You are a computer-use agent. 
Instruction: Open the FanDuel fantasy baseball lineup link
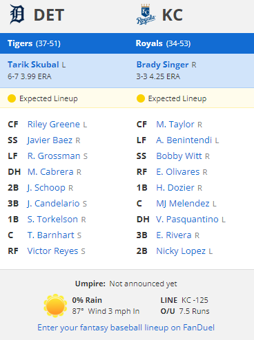click(x=126, y=328)
